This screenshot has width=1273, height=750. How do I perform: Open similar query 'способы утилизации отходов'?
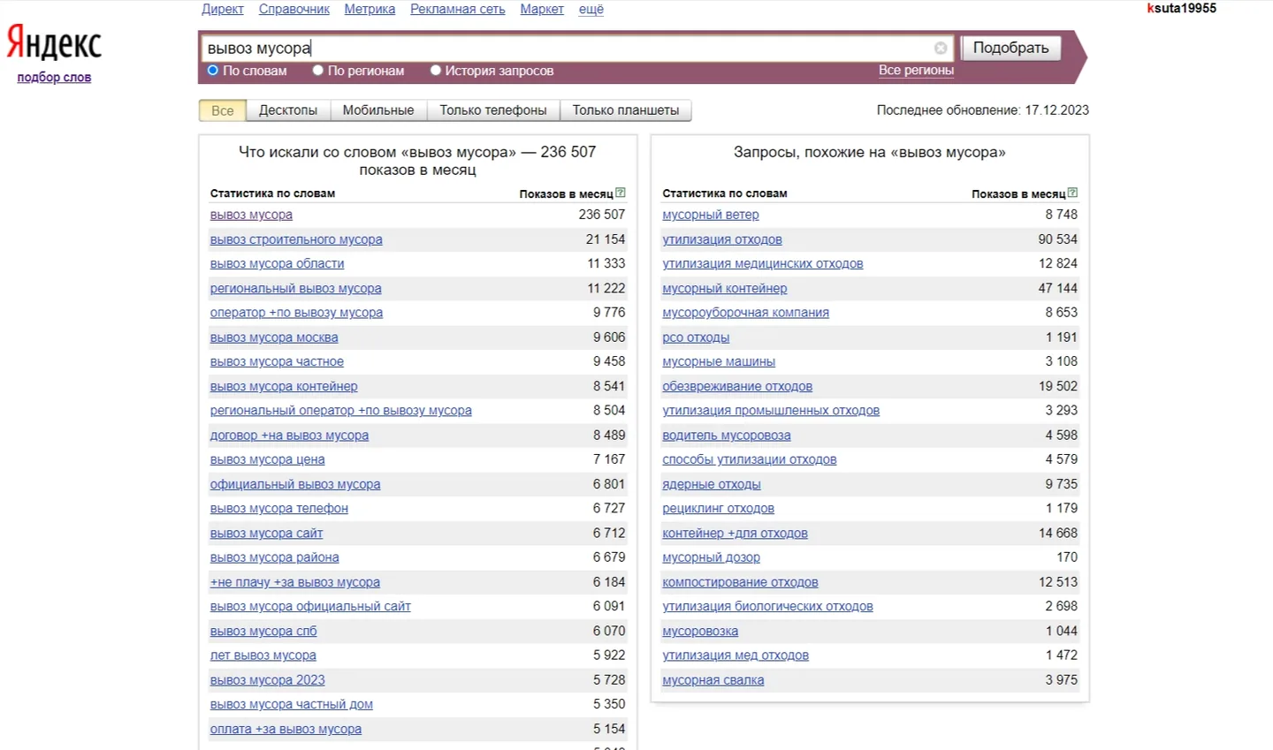[x=750, y=459]
